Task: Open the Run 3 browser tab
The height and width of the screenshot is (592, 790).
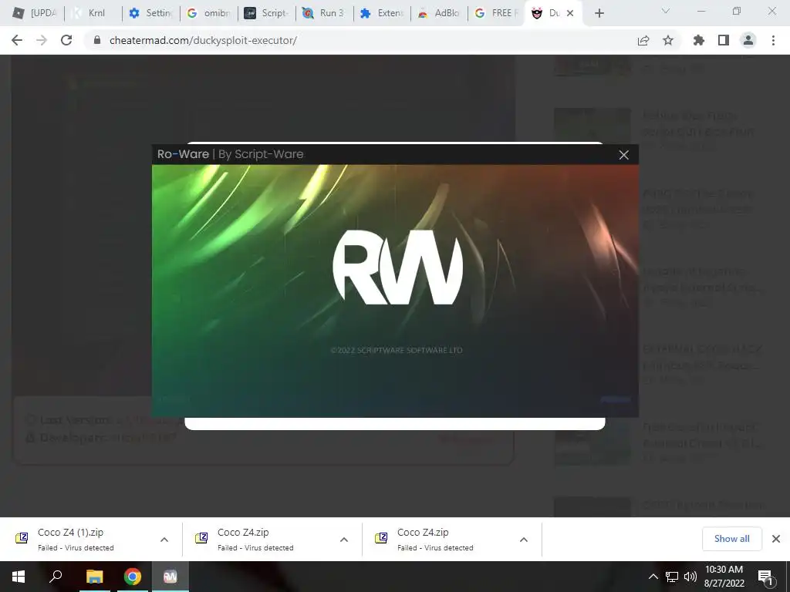Action: tap(323, 13)
